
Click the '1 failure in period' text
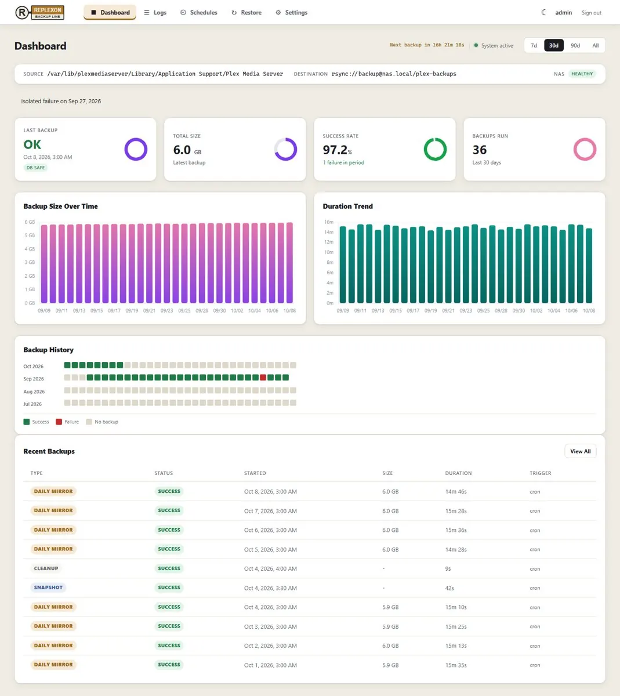click(x=343, y=162)
